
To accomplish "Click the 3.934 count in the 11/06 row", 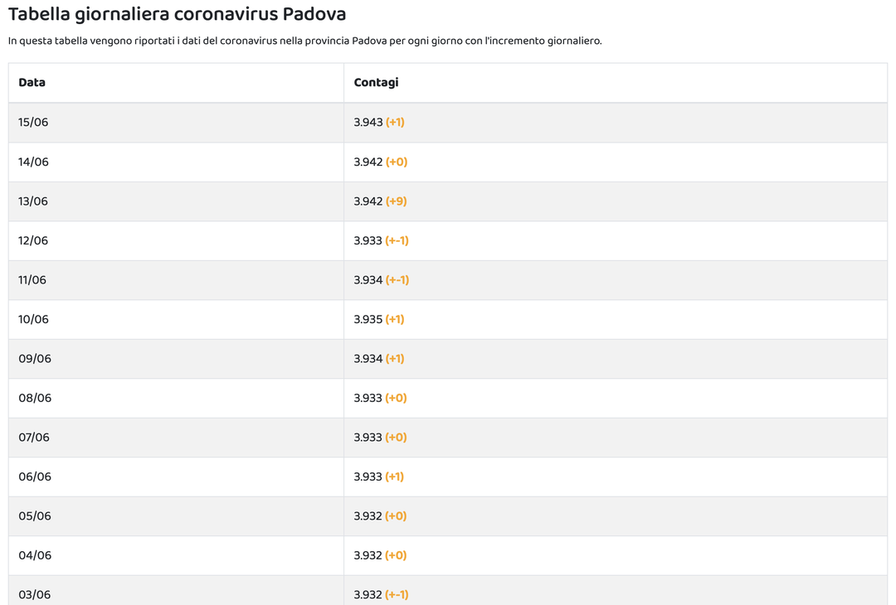I will click(368, 280).
